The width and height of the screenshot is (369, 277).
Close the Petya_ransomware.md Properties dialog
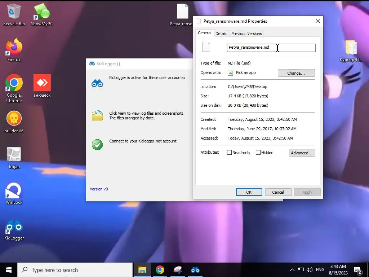318,21
